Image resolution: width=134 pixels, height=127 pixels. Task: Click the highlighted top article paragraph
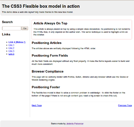tap(82, 32)
